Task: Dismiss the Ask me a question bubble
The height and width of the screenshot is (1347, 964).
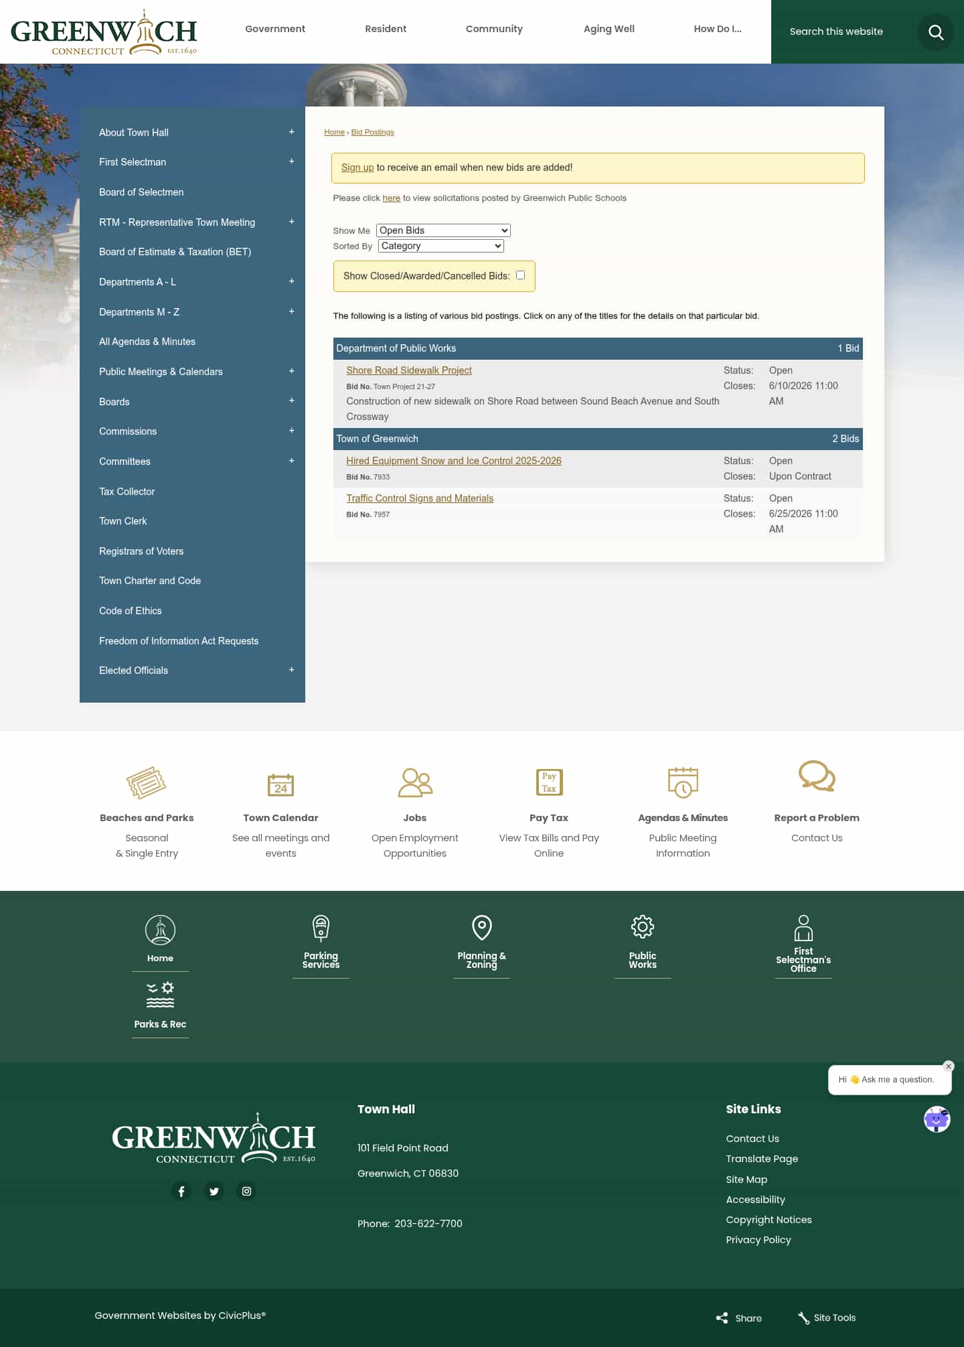Action: pyautogui.click(x=948, y=1066)
